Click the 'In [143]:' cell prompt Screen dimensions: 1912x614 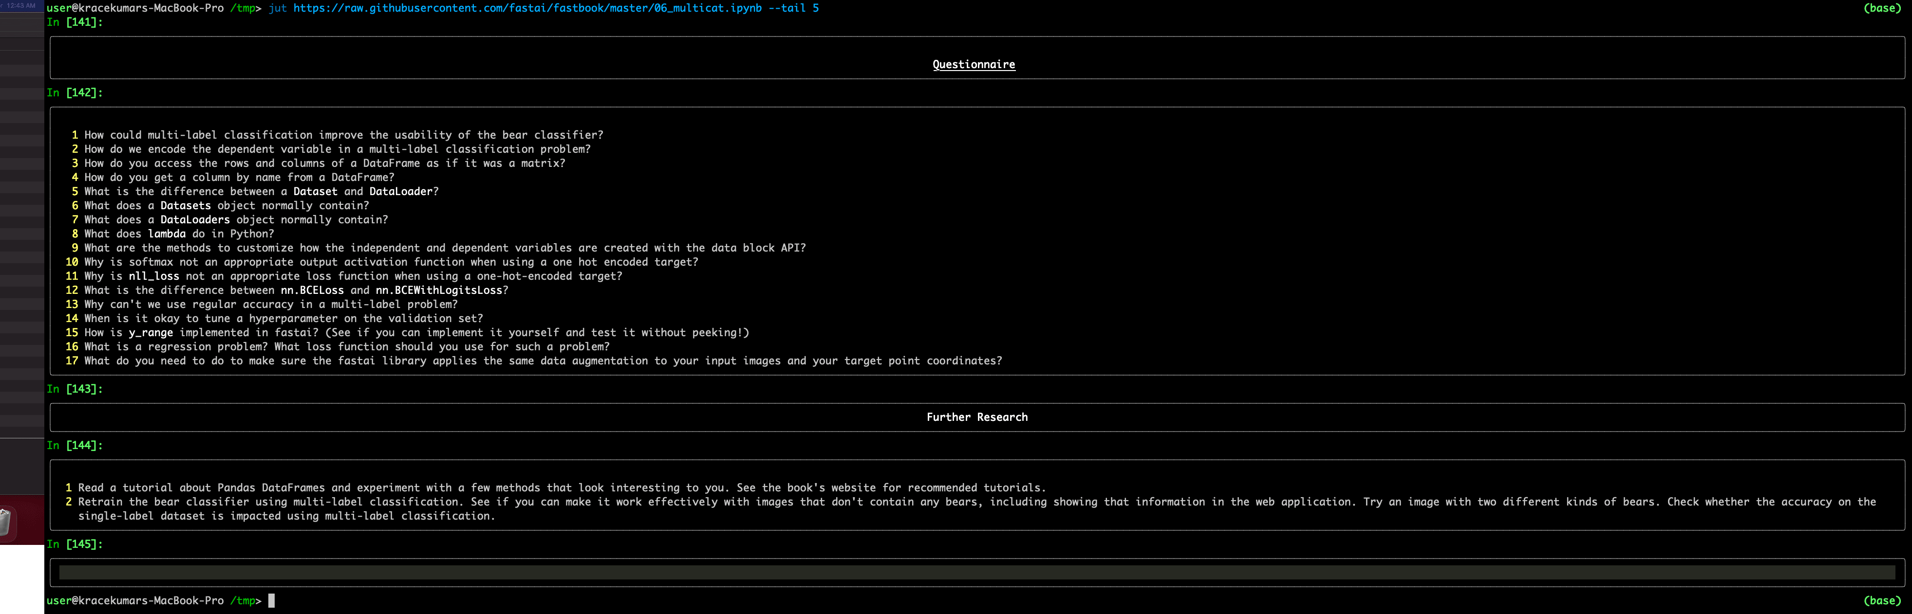(75, 389)
